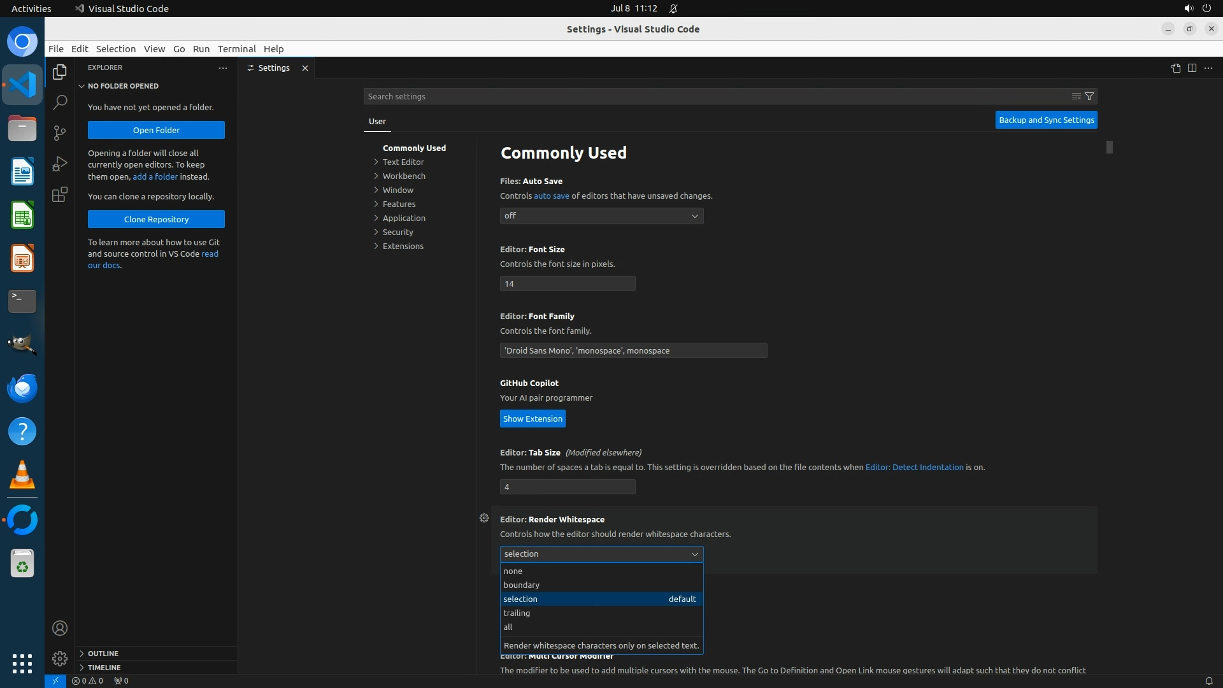Image resolution: width=1223 pixels, height=688 pixels.
Task: Click the Editor: Detect Indentation link
Action: click(914, 467)
